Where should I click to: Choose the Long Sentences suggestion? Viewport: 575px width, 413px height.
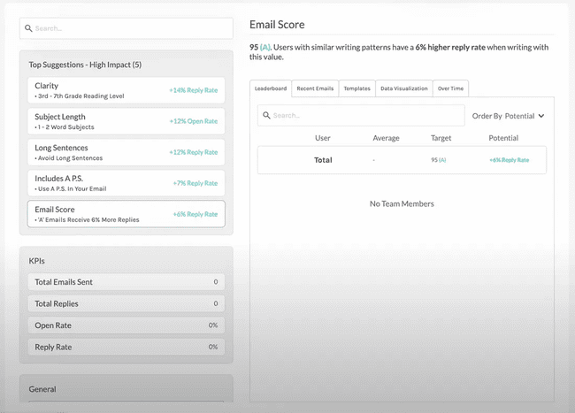[126, 152]
